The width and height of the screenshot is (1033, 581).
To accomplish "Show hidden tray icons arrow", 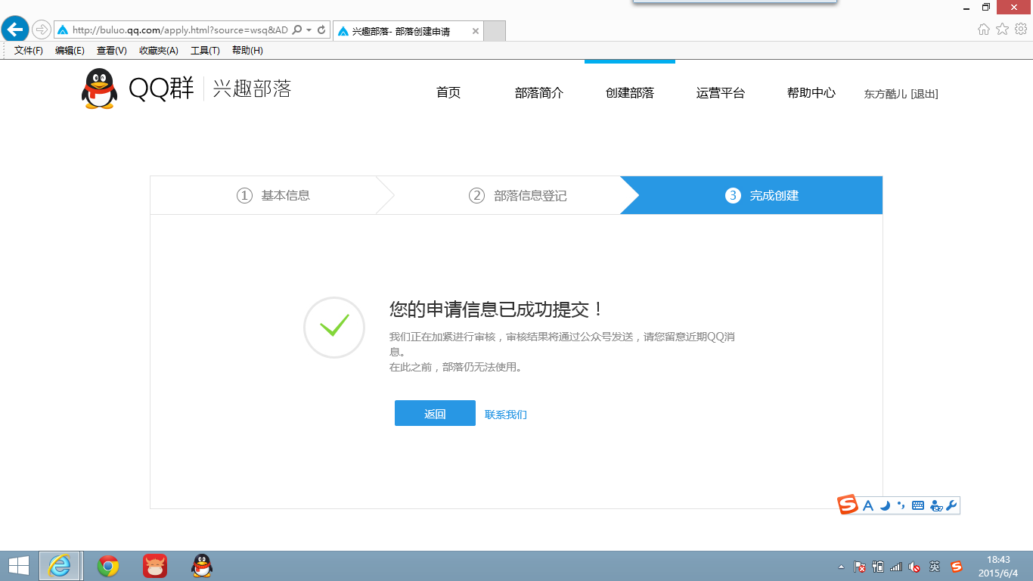I will pos(842,567).
